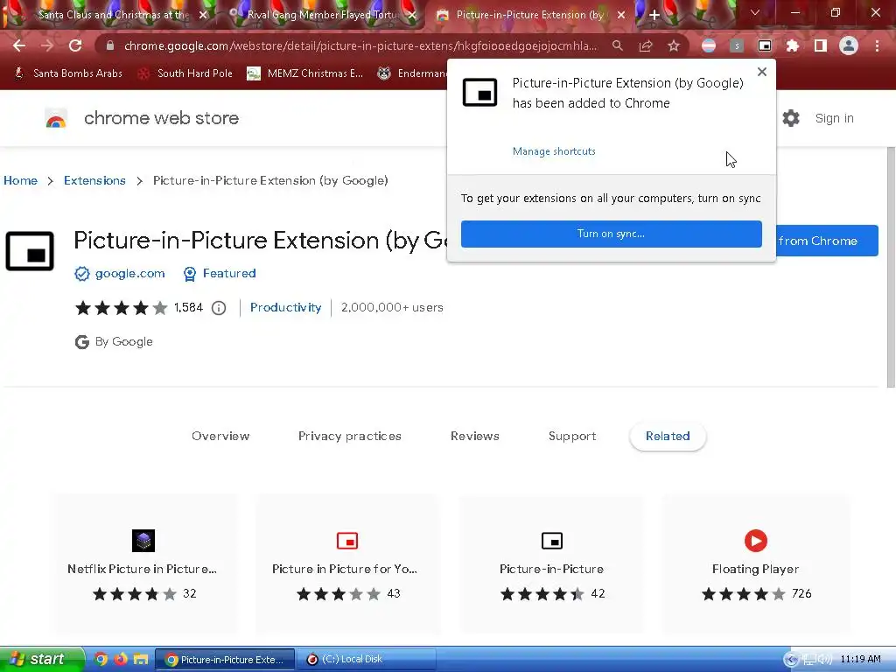Click the Featured badge
896x672 pixels.
pyautogui.click(x=220, y=274)
